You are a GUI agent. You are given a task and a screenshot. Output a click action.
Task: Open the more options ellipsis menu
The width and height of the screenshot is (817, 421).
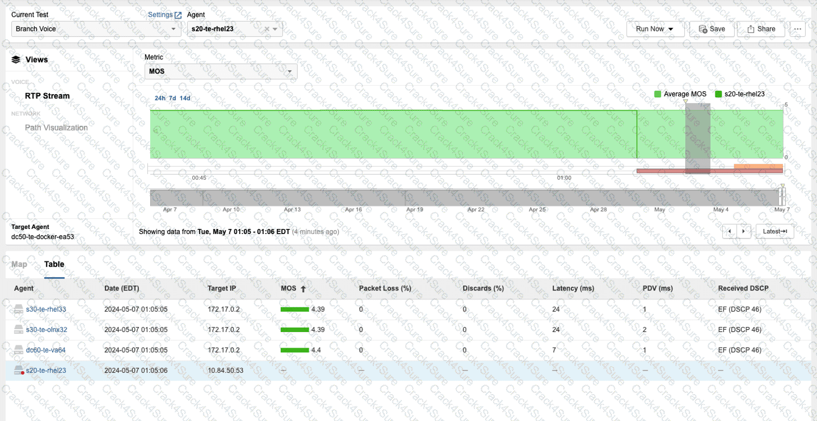click(797, 29)
